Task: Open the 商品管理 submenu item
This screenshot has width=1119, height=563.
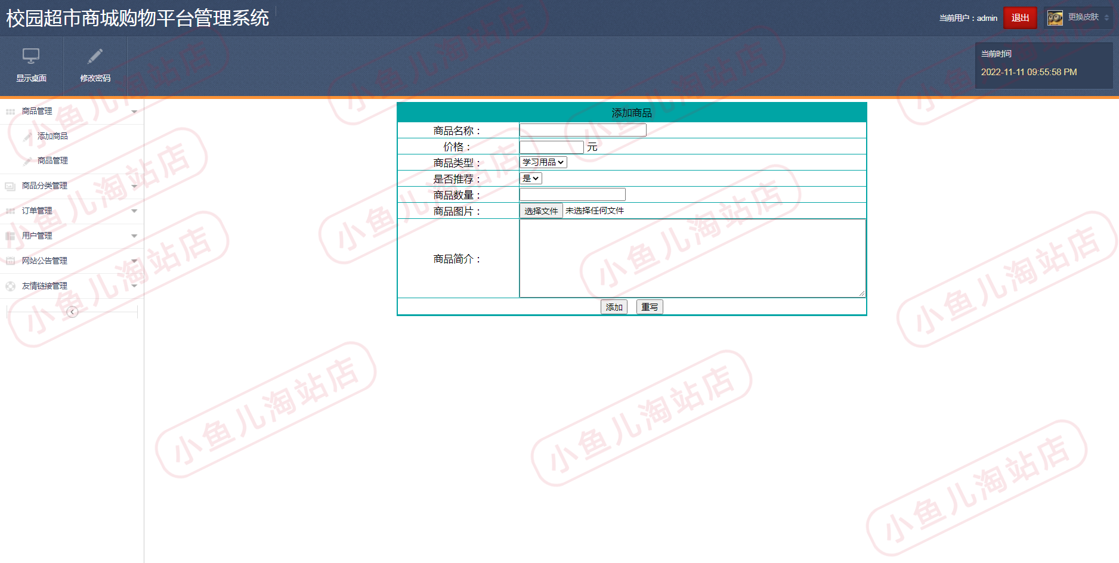Action: click(x=52, y=161)
